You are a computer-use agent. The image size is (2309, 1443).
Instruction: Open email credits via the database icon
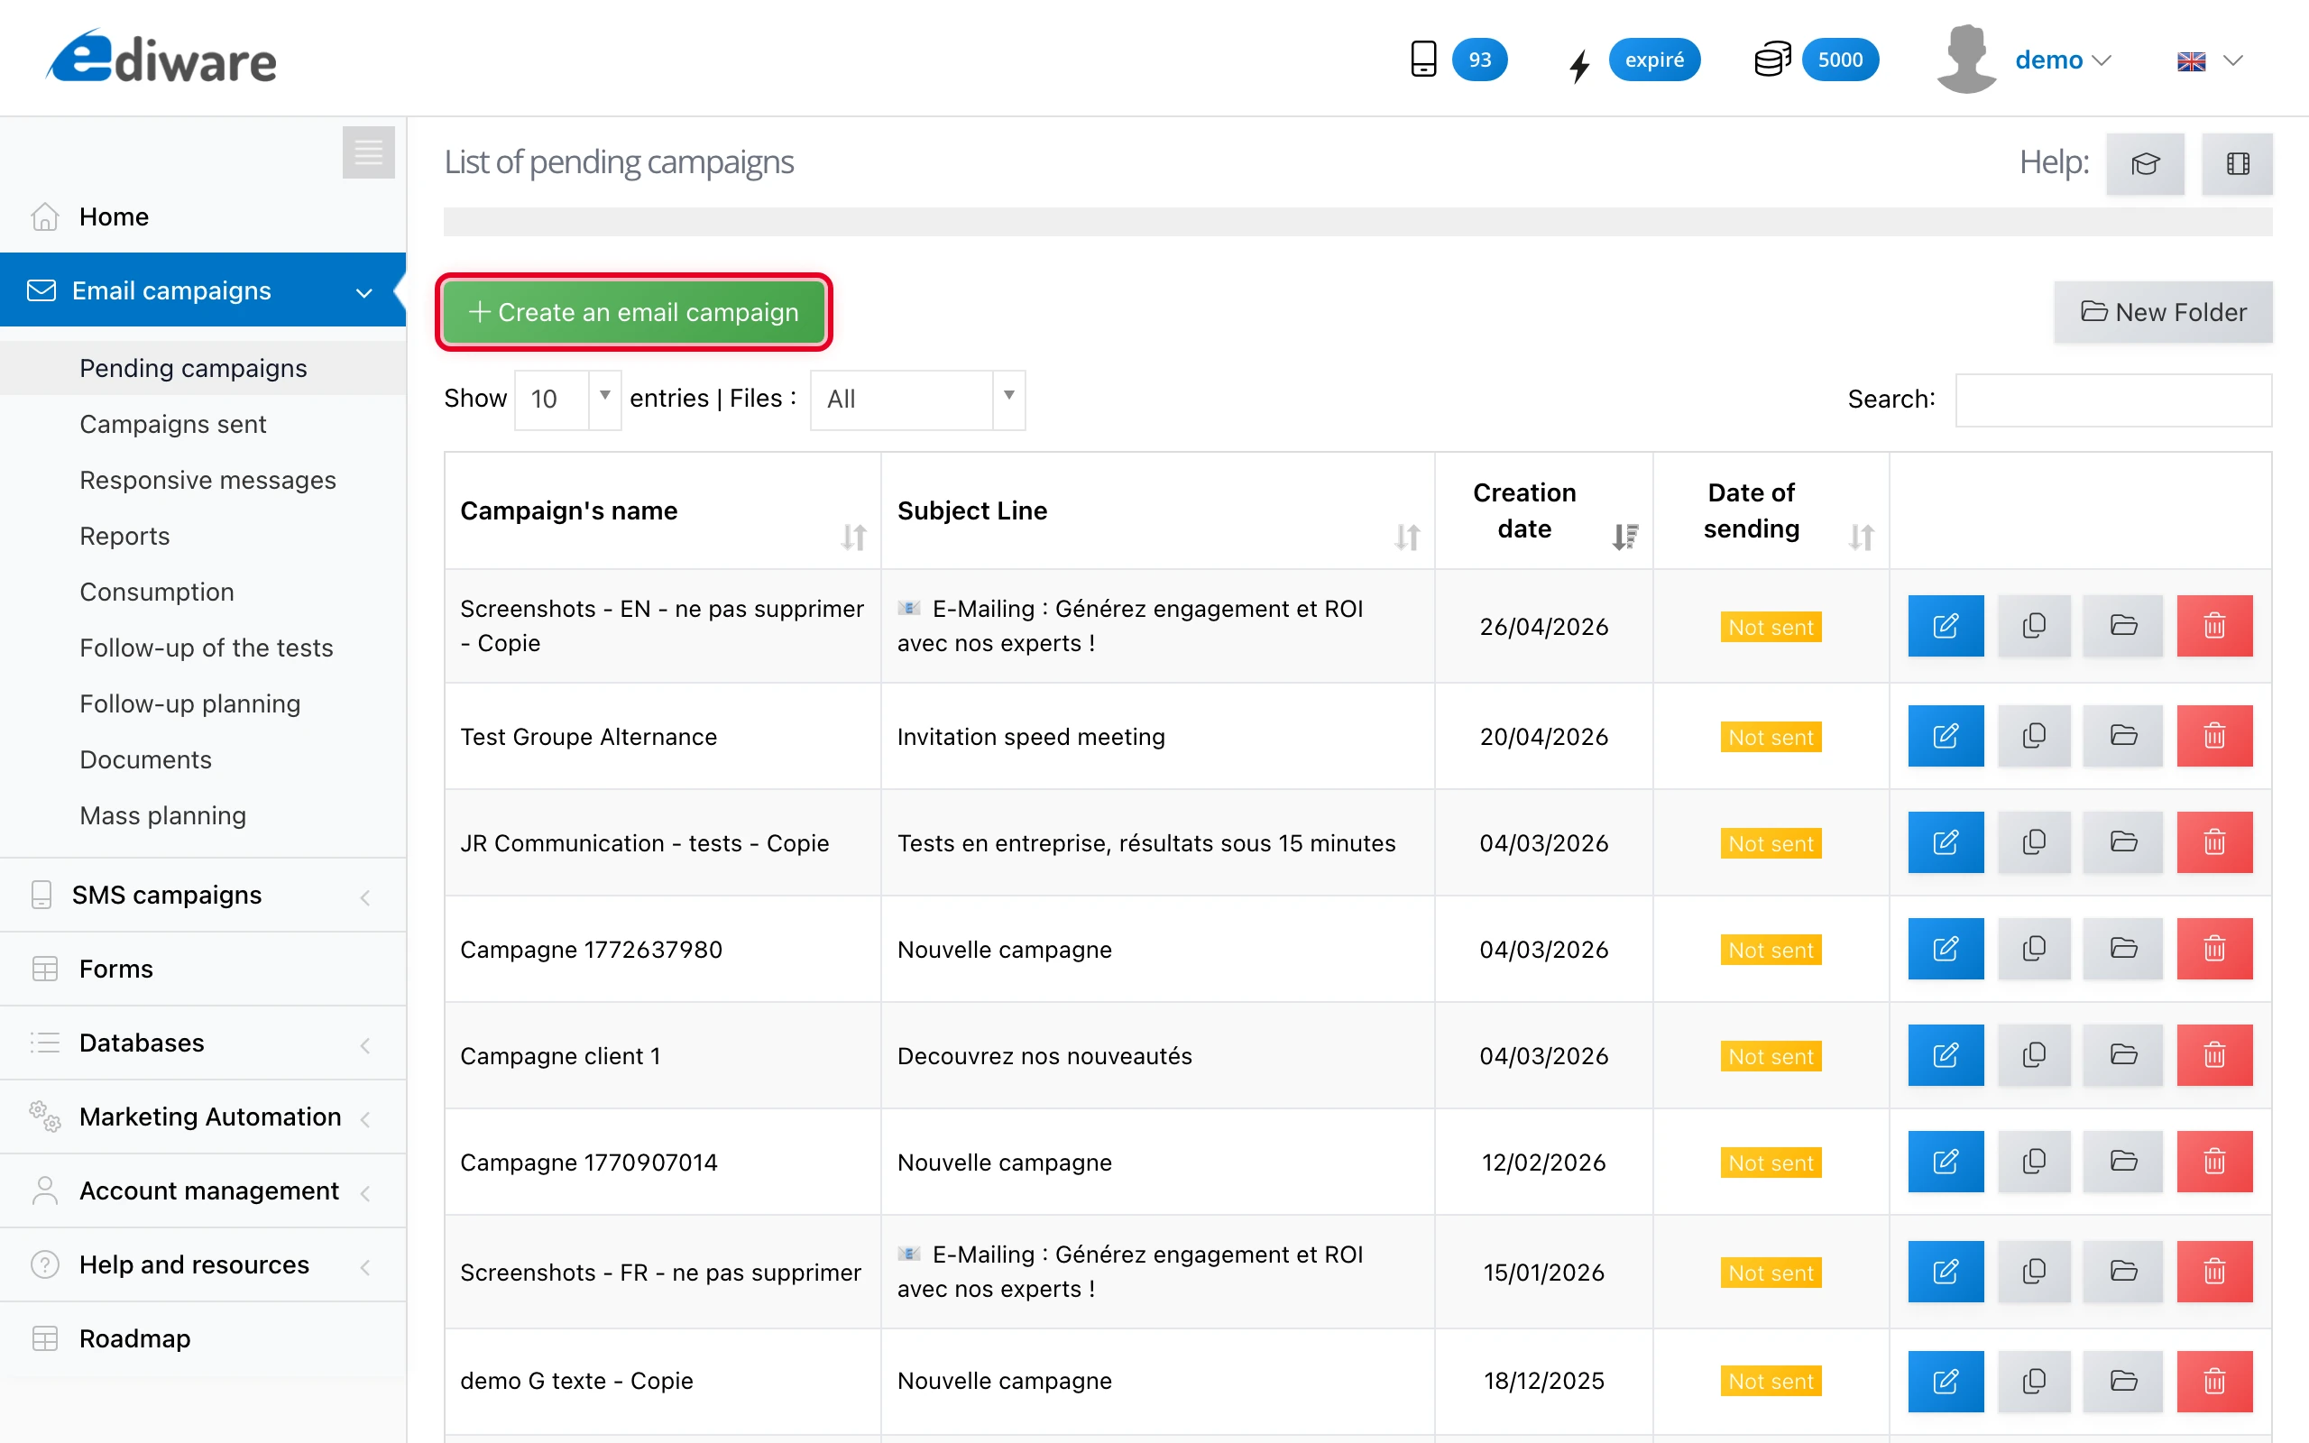(1771, 59)
